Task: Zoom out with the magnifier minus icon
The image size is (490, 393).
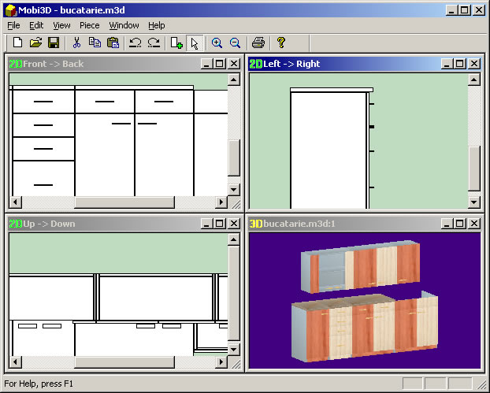Action: 235,43
